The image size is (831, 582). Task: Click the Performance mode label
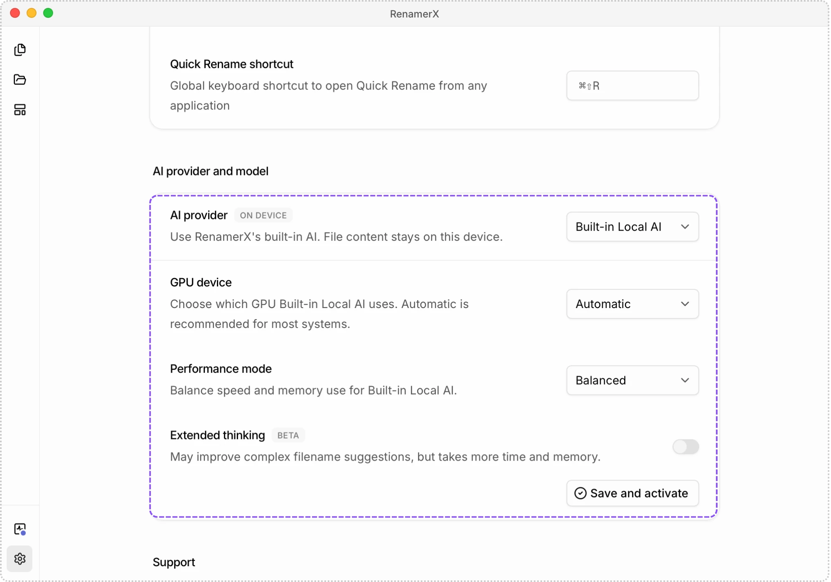tap(221, 369)
